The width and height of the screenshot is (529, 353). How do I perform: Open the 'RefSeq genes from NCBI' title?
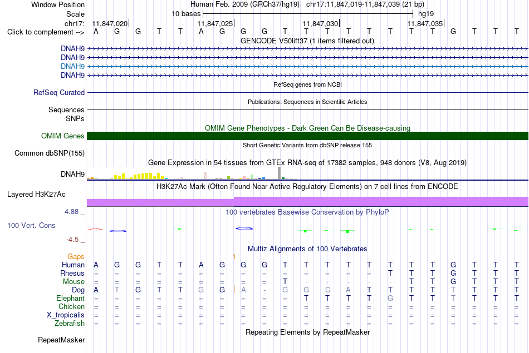[x=307, y=84]
